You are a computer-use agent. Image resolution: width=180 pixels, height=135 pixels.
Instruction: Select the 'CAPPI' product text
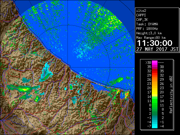141,15
